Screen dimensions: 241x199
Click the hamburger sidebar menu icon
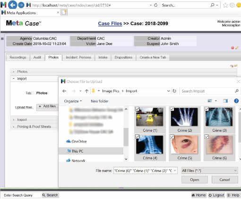2,38
